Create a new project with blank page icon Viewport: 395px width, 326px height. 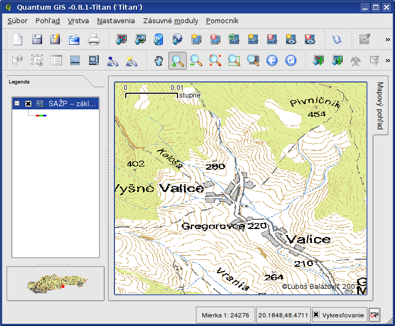click(18, 39)
